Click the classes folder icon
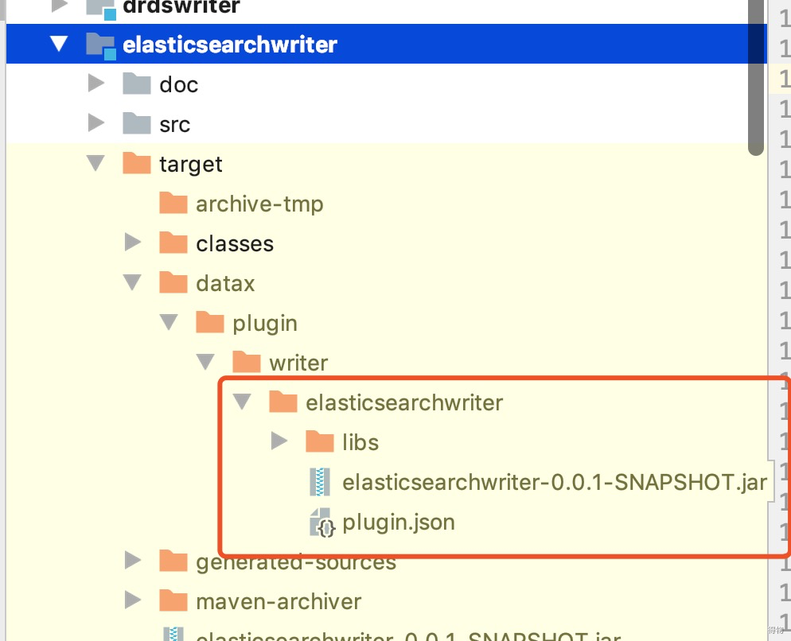 (172, 243)
